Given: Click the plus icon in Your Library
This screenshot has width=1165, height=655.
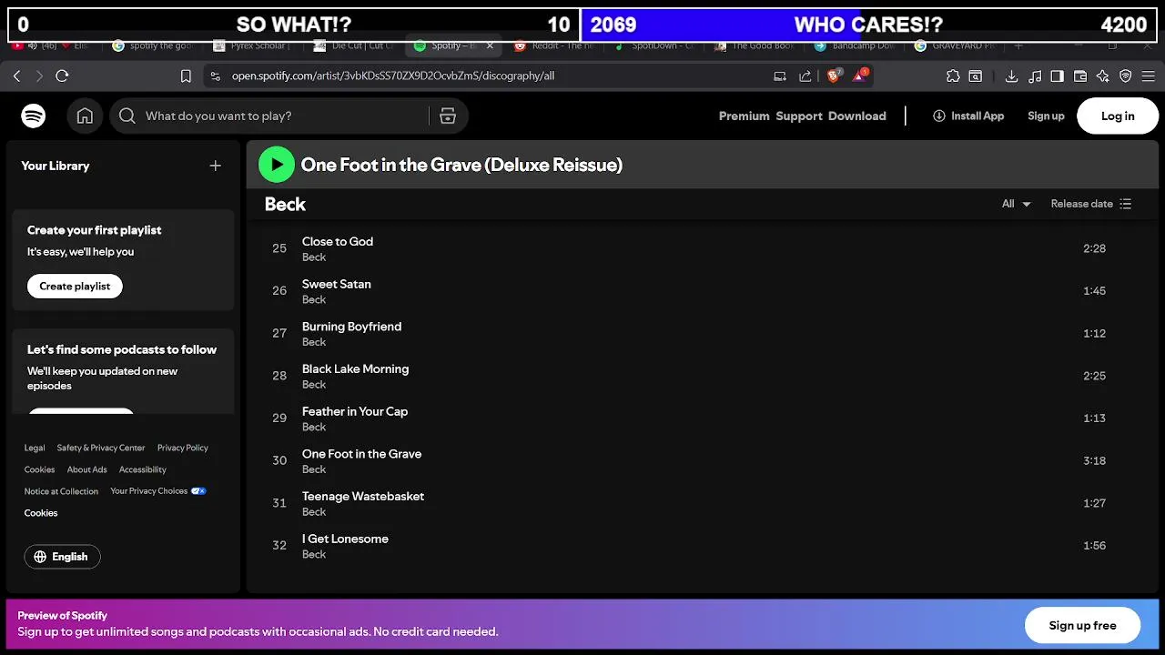Looking at the screenshot, I should [216, 166].
